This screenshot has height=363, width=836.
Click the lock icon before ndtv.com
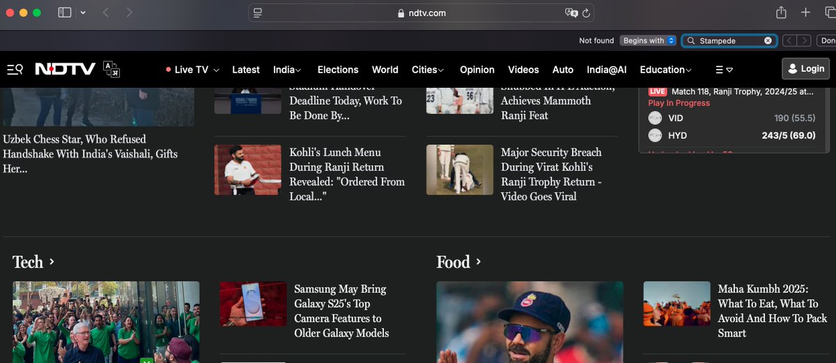tap(400, 13)
